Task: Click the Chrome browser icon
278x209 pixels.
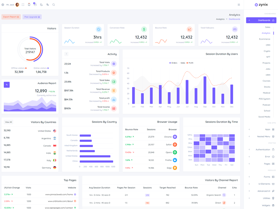Action: coord(175,137)
